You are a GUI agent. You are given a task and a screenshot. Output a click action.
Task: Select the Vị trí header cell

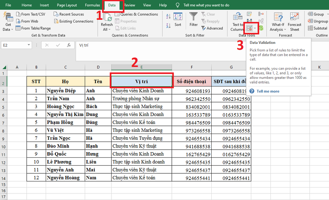click(141, 81)
